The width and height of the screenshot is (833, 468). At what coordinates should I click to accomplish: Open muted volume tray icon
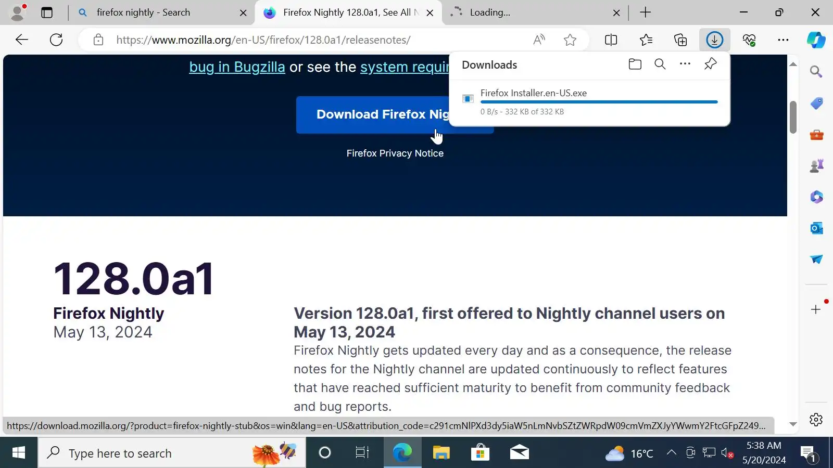pyautogui.click(x=727, y=453)
